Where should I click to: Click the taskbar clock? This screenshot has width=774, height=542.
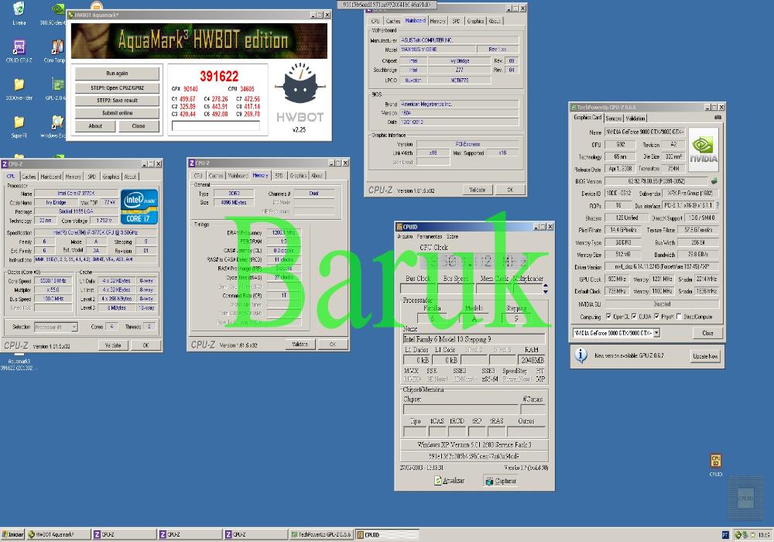pyautogui.click(x=764, y=534)
